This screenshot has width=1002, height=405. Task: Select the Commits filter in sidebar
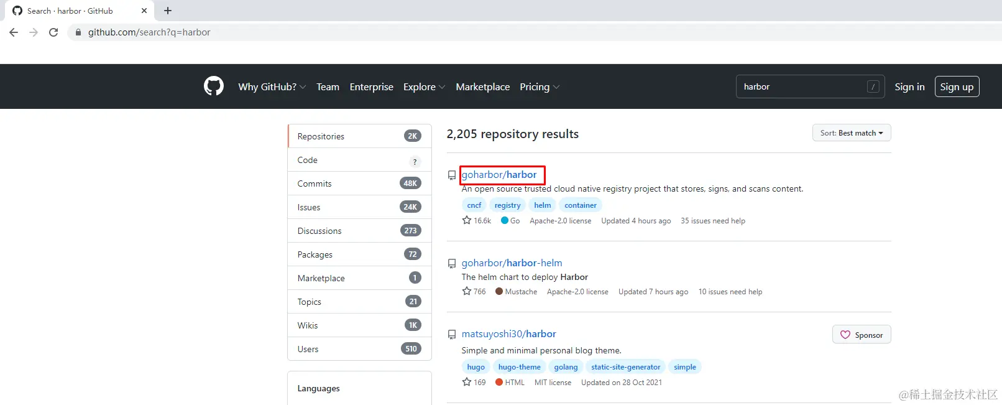pos(315,184)
